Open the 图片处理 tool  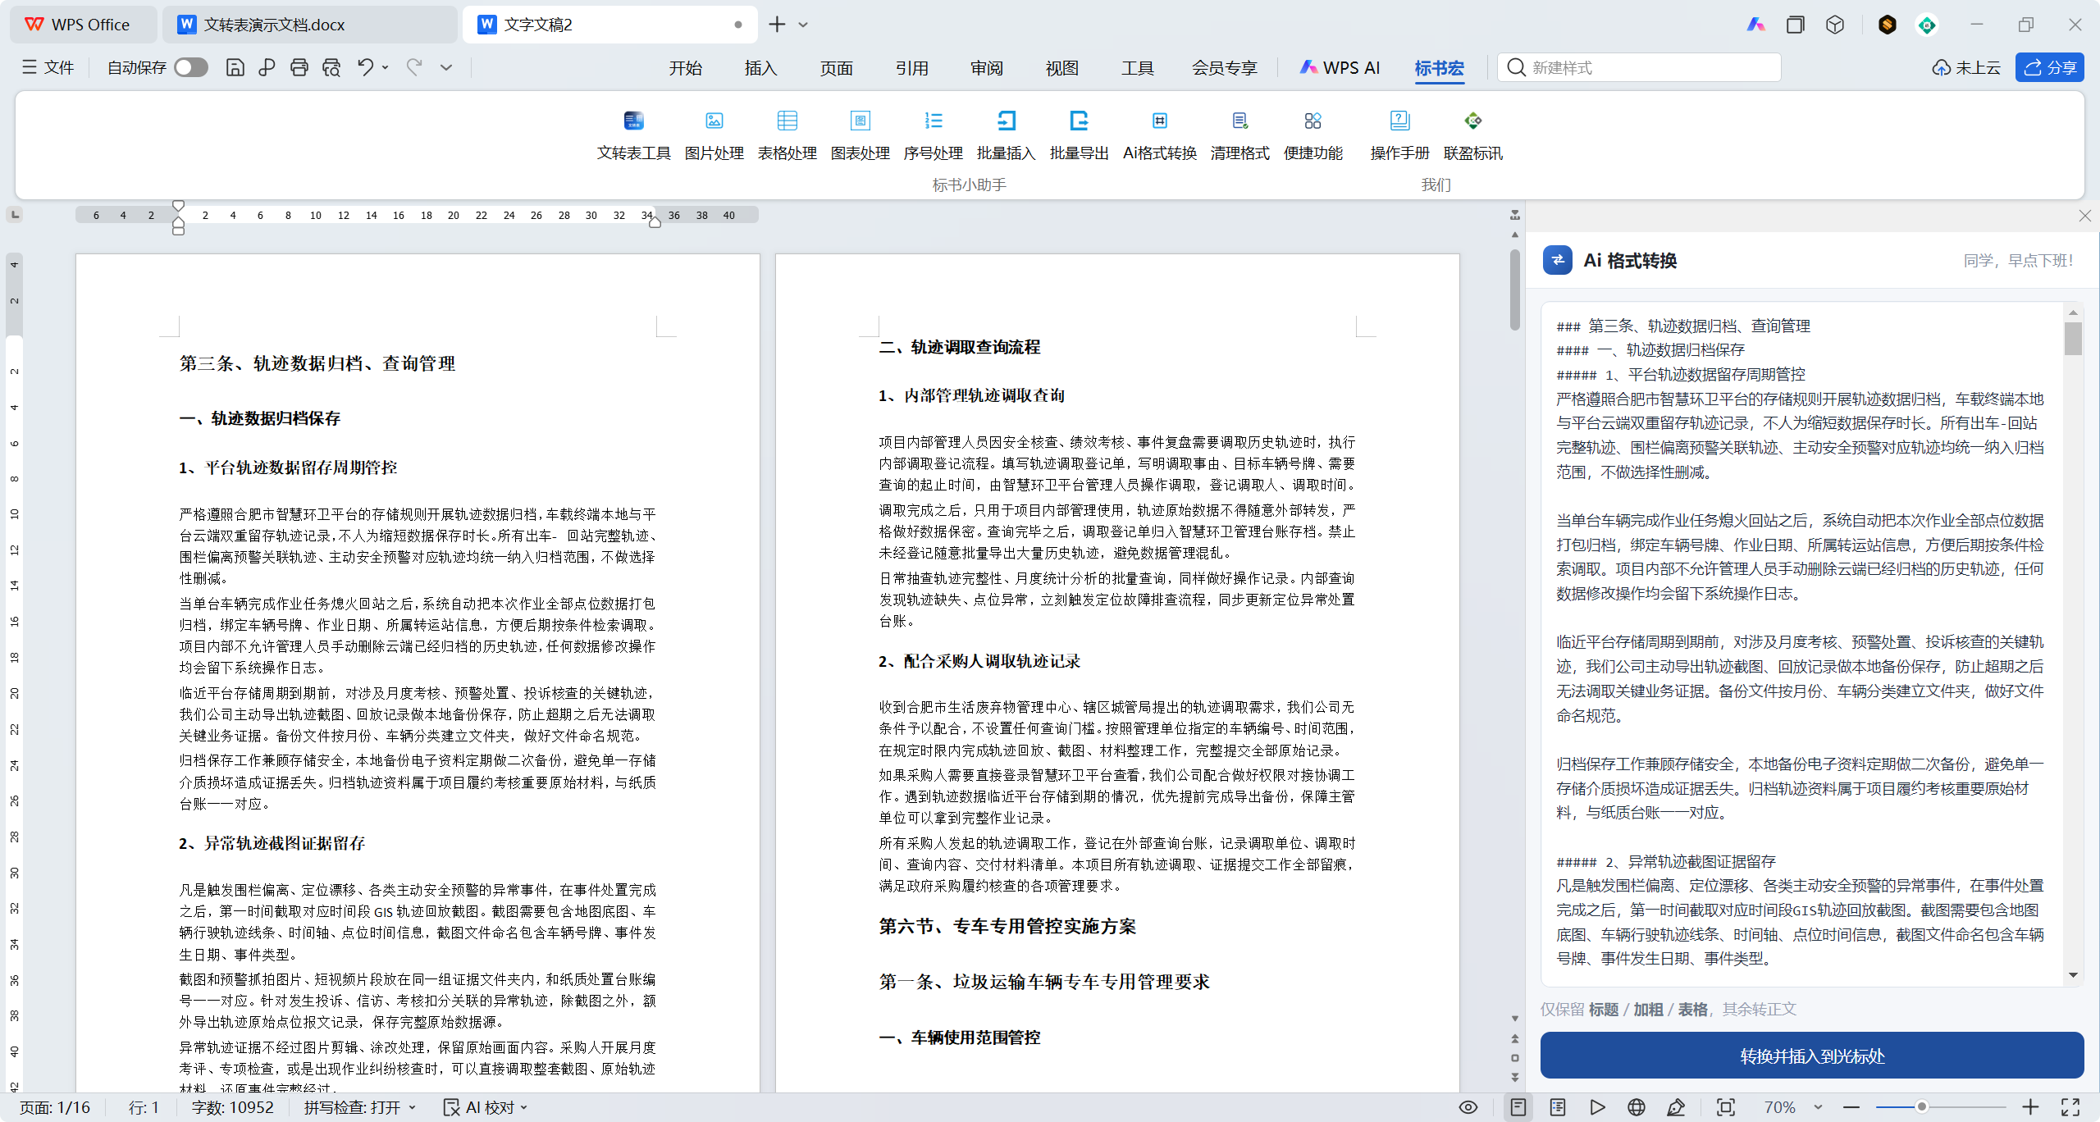coord(714,135)
